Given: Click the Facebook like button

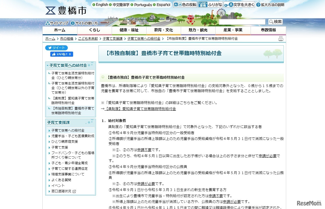Looking at the screenshot, I should tap(62, 54).
